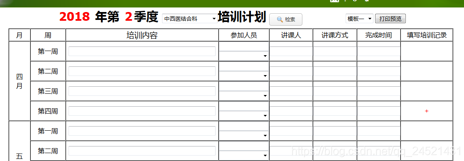Click the red quarter number 2
The width and height of the screenshot is (464, 161).
point(128,17)
